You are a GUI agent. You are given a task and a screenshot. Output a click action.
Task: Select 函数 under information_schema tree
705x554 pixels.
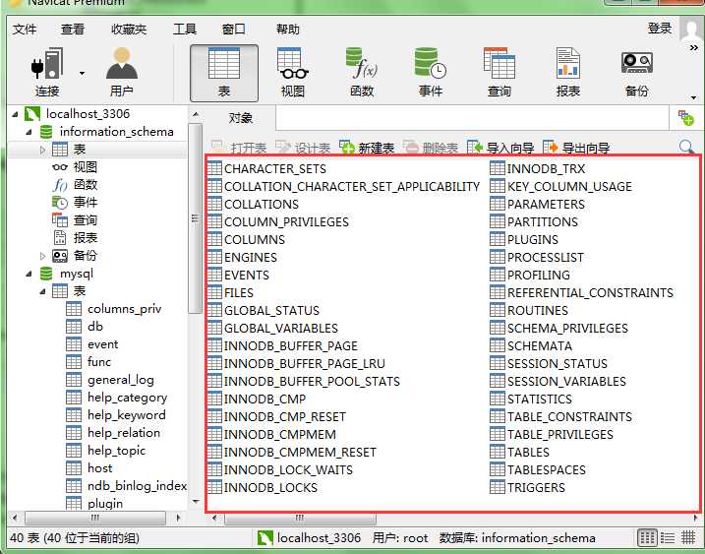tap(86, 185)
